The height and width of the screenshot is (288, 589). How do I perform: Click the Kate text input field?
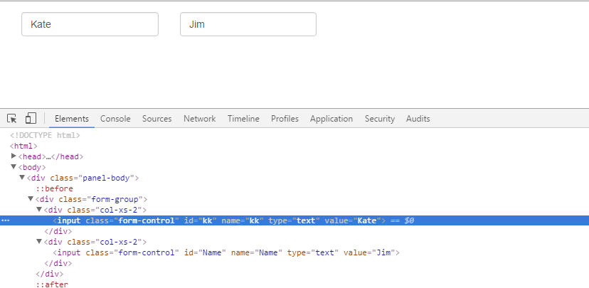point(90,24)
